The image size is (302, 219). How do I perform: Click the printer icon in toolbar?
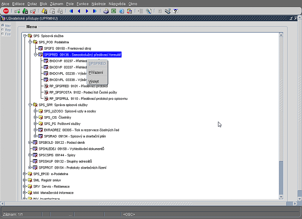(x=106, y=11)
